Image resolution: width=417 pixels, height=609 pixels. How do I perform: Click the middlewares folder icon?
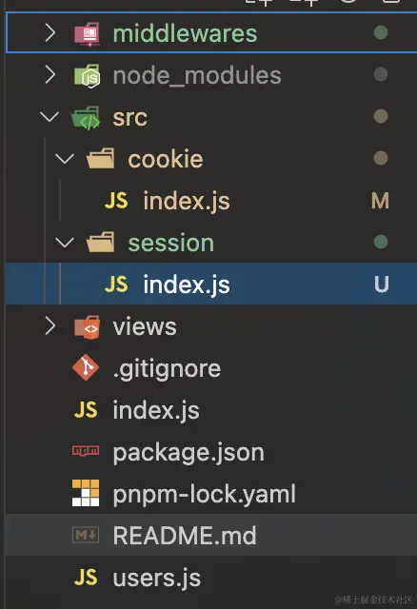(87, 33)
